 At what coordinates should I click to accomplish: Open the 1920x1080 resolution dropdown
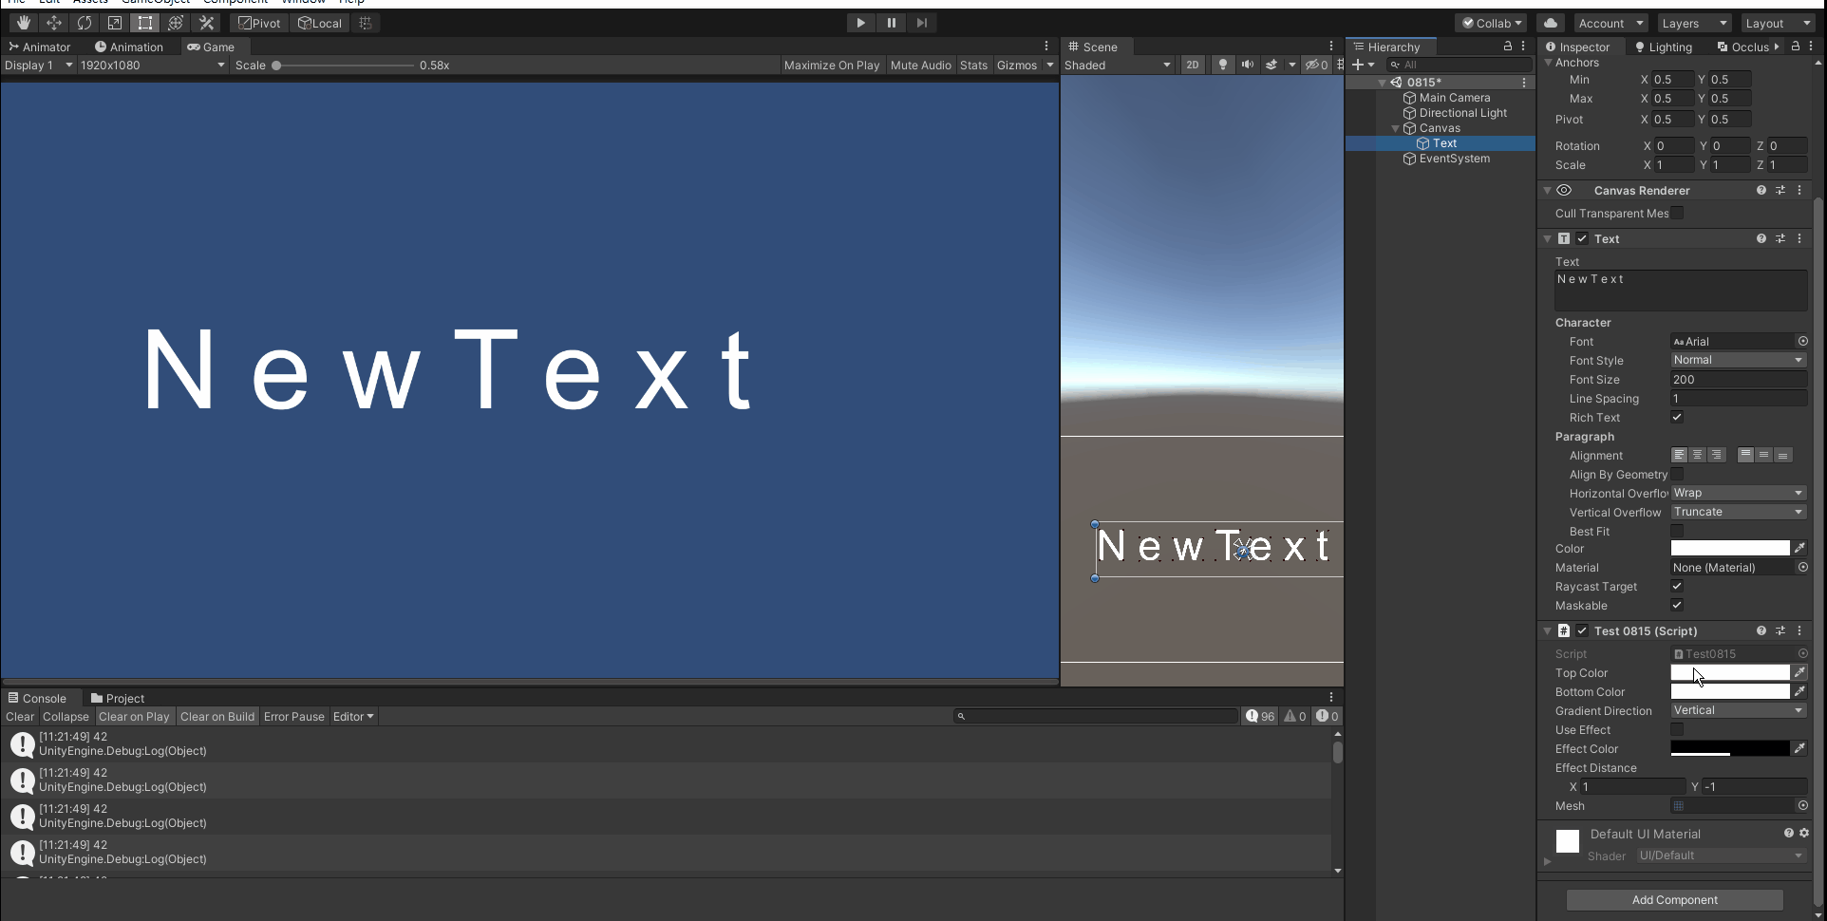(152, 65)
